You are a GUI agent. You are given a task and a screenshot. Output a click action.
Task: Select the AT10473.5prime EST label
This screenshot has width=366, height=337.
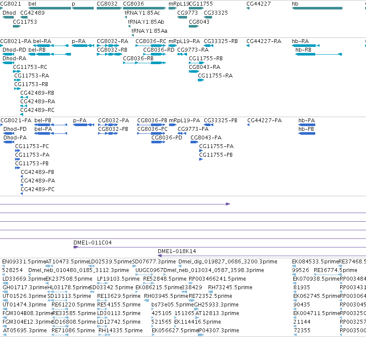pyautogui.click(x=67, y=262)
